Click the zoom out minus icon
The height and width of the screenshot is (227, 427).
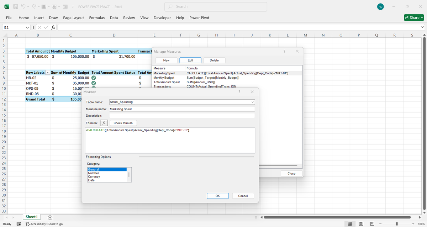tap(380, 224)
